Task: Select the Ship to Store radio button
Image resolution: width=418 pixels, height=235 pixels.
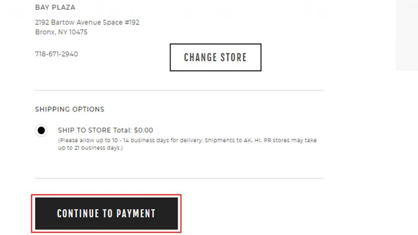Action: (x=41, y=130)
